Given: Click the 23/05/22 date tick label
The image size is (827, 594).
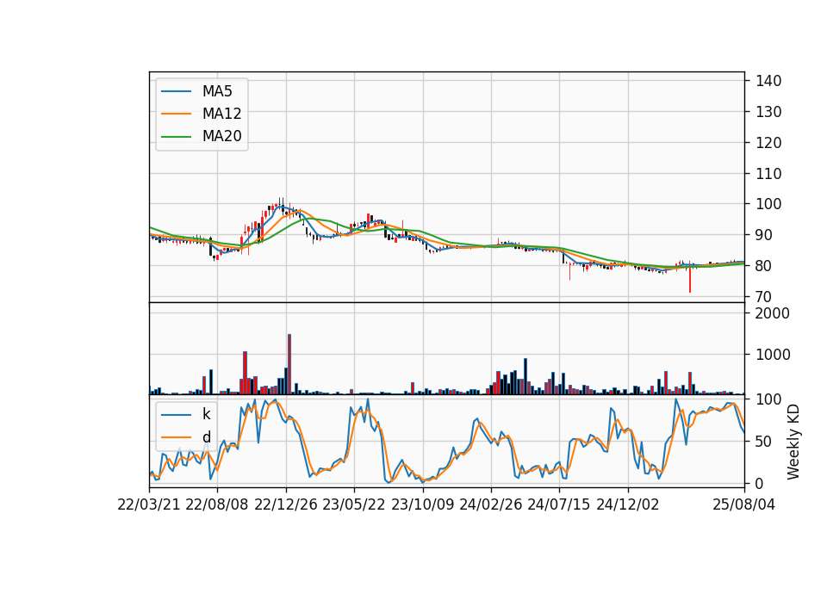Looking at the screenshot, I should click(x=354, y=504).
